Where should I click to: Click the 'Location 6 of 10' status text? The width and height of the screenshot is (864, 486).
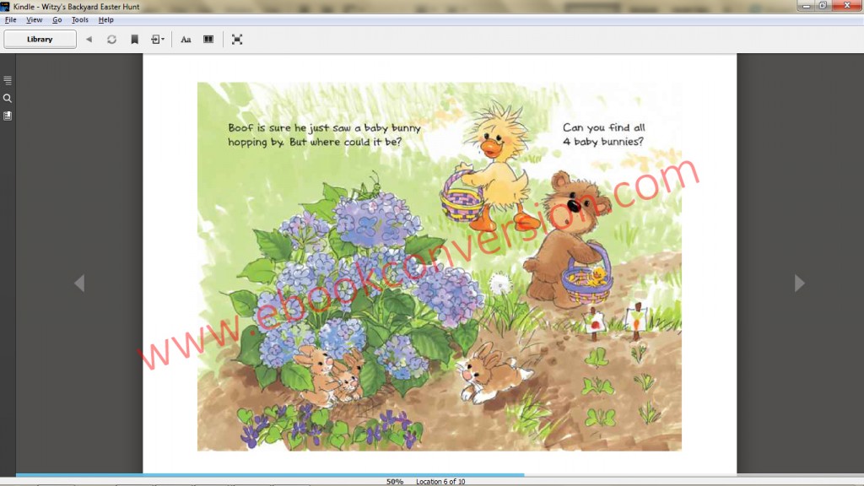point(440,482)
